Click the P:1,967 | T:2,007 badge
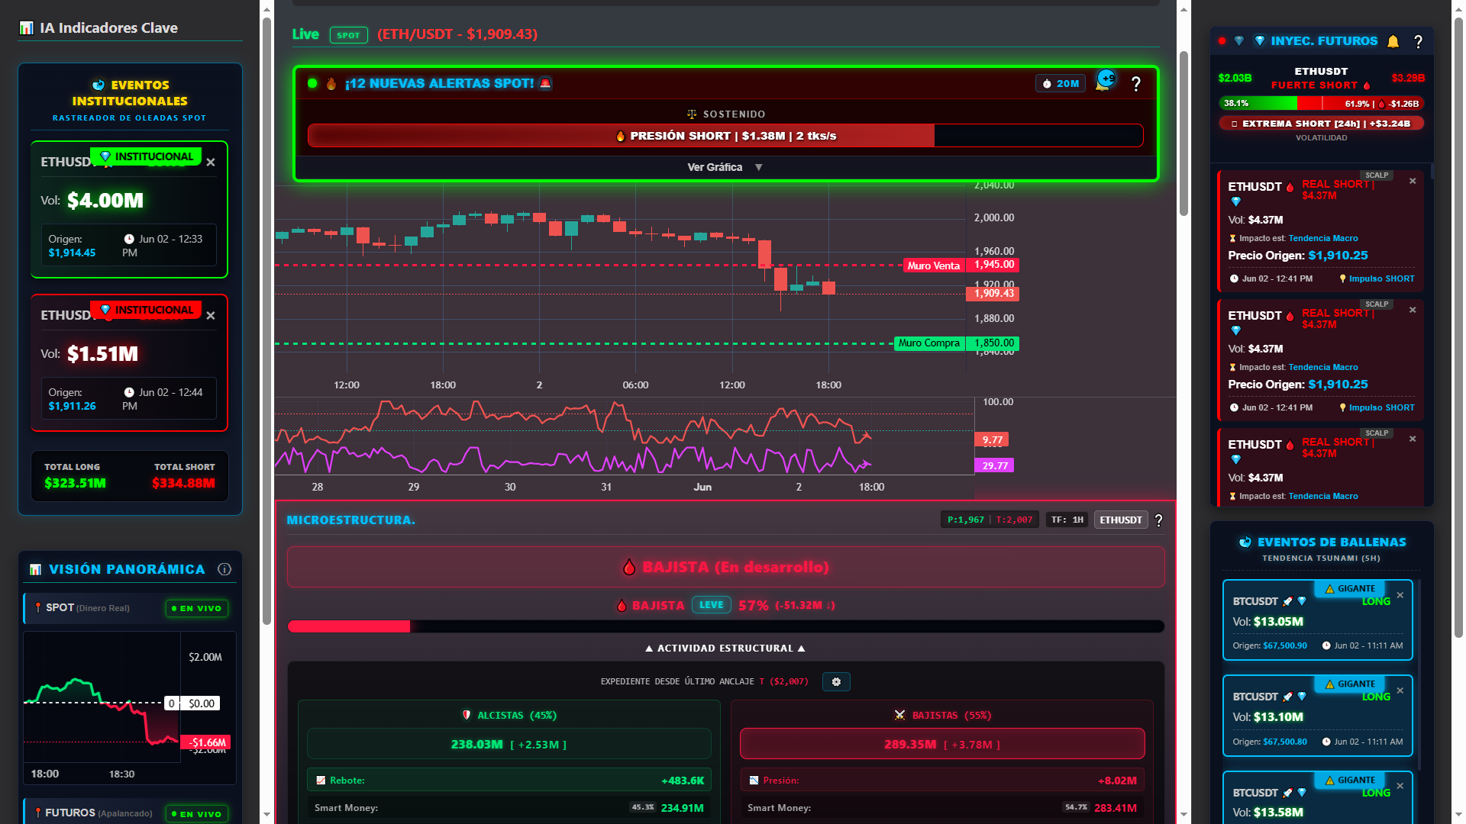 click(x=990, y=520)
